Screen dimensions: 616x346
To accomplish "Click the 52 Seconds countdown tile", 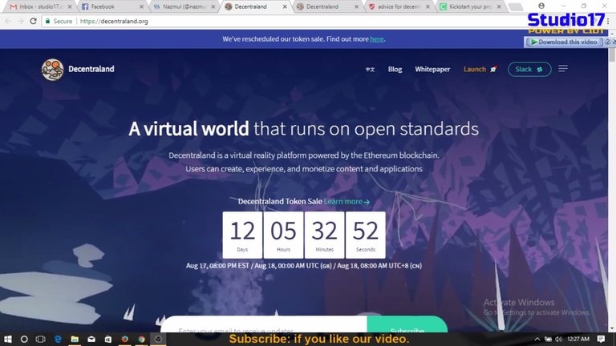I will pos(366,235).
